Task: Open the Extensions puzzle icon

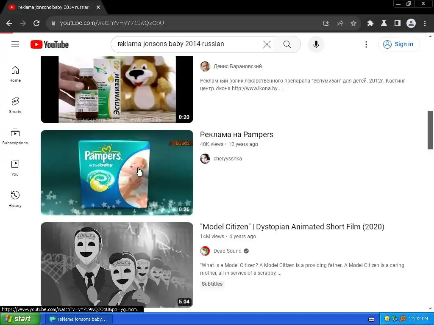Action: (370, 23)
